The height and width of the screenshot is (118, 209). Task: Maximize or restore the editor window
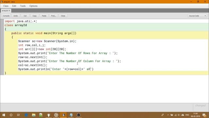point(198,2)
